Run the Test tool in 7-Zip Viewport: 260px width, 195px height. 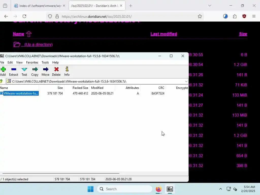(x=24, y=71)
